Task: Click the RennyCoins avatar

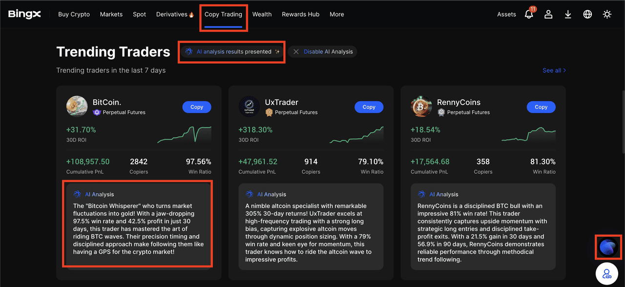Action: [421, 106]
